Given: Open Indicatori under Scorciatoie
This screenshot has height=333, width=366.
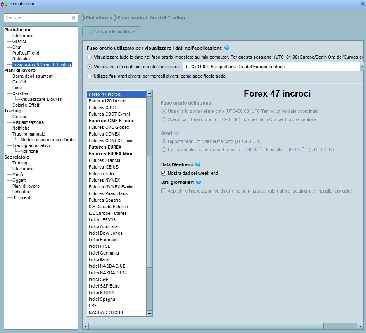Looking at the screenshot, I should 21,192.
